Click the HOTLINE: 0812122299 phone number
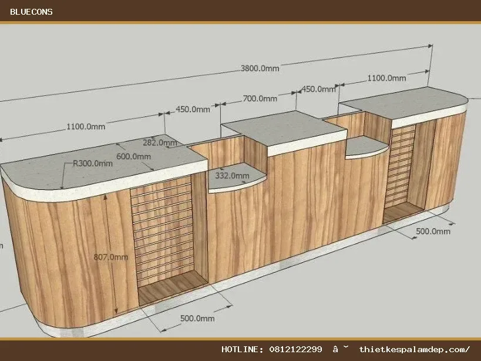Screen dimensions: 481x361 pyautogui.click(x=272, y=349)
